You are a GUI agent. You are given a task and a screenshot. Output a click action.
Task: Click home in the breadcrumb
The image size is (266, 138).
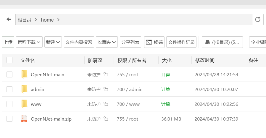[x=47, y=20]
